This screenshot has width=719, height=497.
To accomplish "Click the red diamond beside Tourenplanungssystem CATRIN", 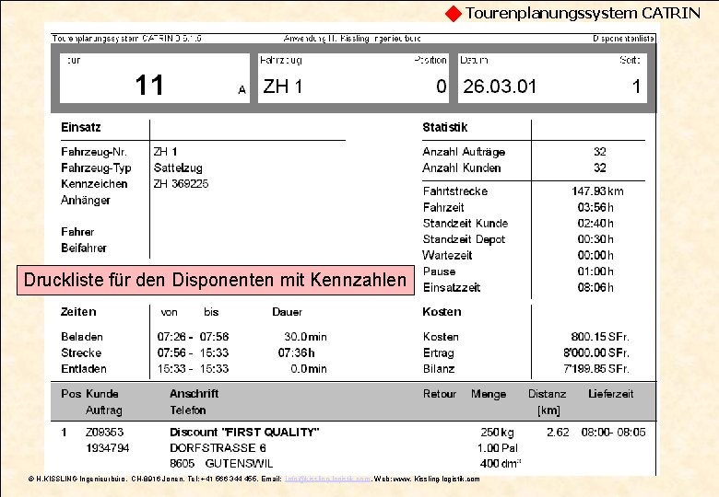I will click(x=453, y=14).
